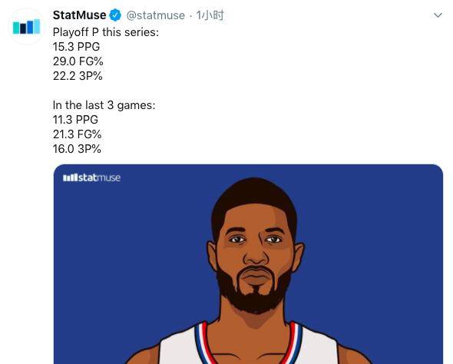Expand the tweet options chevron
Viewport: 453px width, 364px height.
438,15
